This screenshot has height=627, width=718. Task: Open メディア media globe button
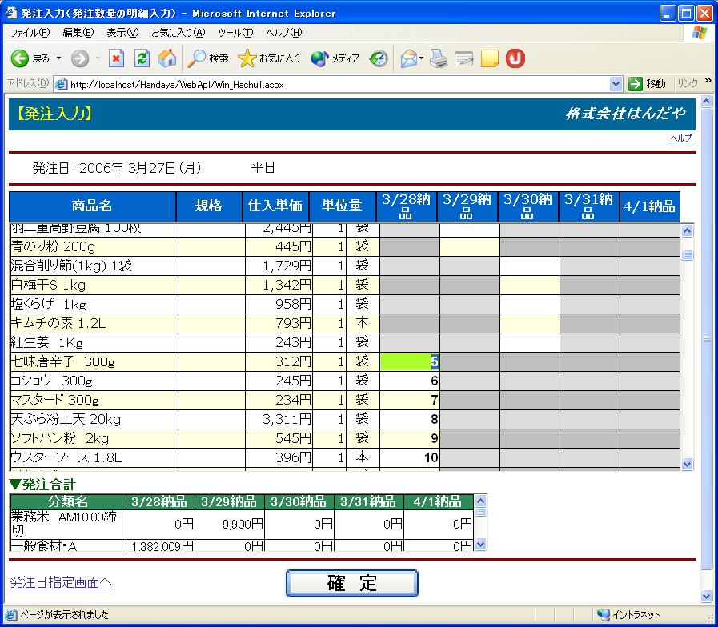click(335, 58)
